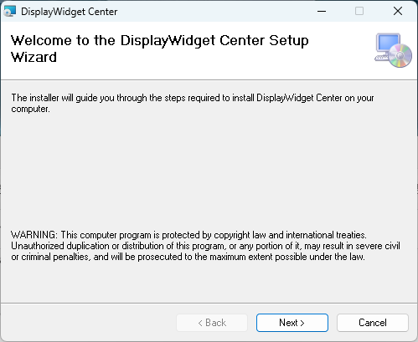This screenshot has height=342, width=418.
Task: Click the Welcome Setup Wizard heading
Action: pyautogui.click(x=160, y=48)
